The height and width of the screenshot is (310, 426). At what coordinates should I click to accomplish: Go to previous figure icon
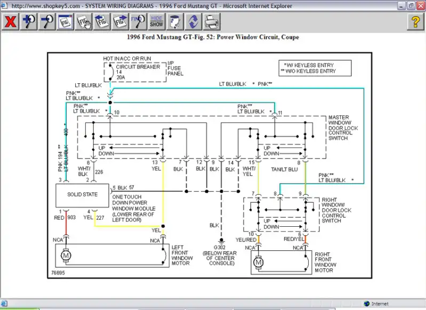point(102,21)
